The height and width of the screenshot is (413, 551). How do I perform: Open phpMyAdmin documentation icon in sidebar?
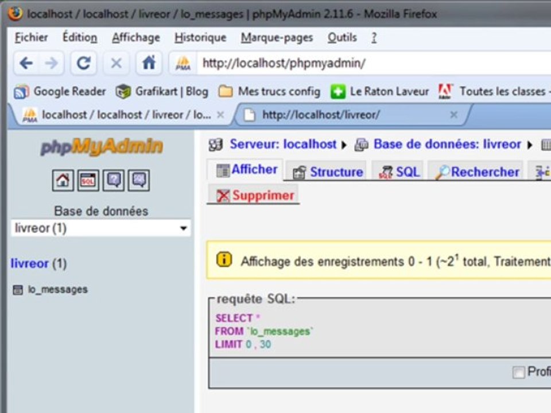114,181
